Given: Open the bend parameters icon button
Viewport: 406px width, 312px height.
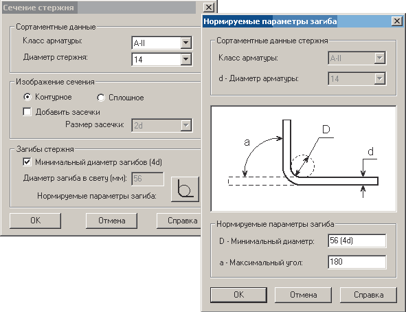Looking at the screenshot, I should tap(185, 189).
